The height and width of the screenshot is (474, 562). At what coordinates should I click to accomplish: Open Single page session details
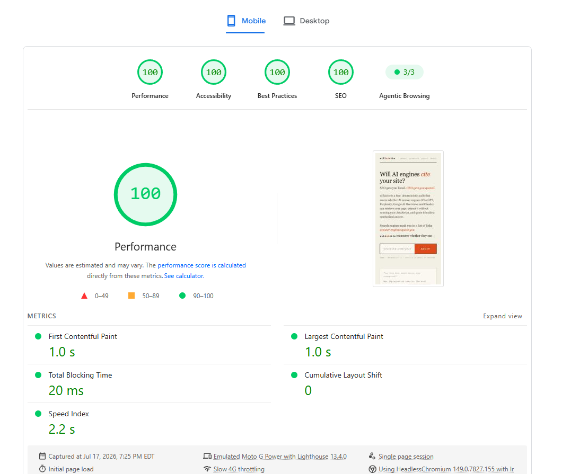[406, 457]
